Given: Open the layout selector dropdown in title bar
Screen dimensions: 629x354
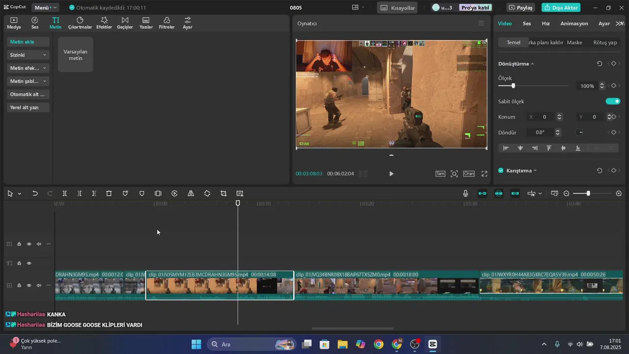Looking at the screenshot, I should tap(358, 7).
